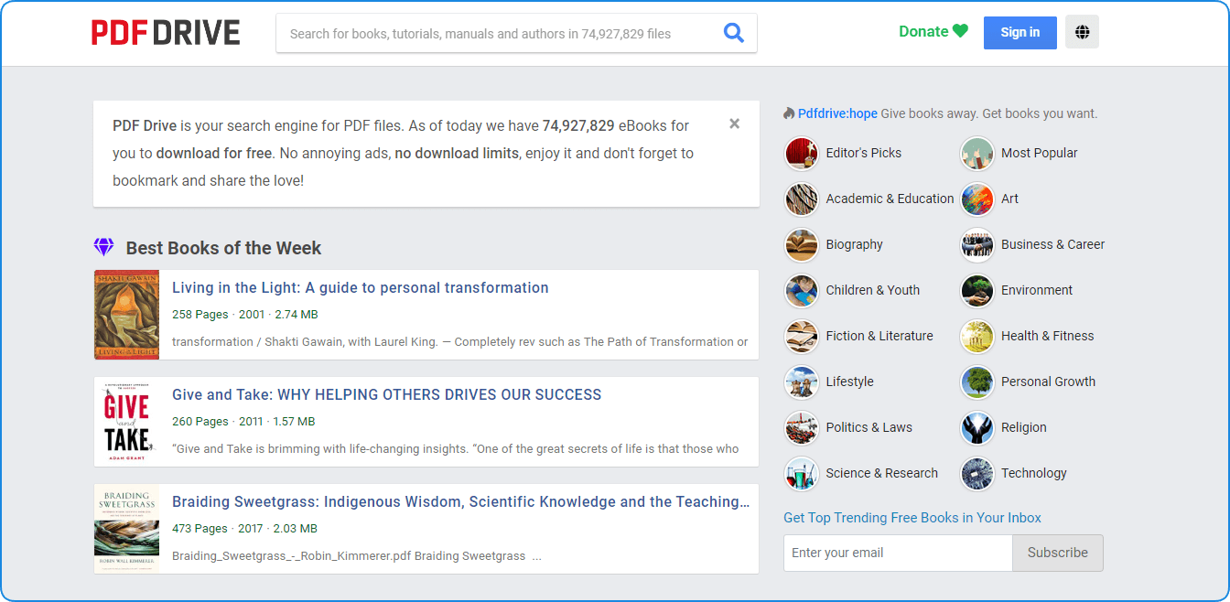Viewport: 1230px width, 602px height.
Task: Click the magnifying glass search icon
Action: (x=733, y=33)
